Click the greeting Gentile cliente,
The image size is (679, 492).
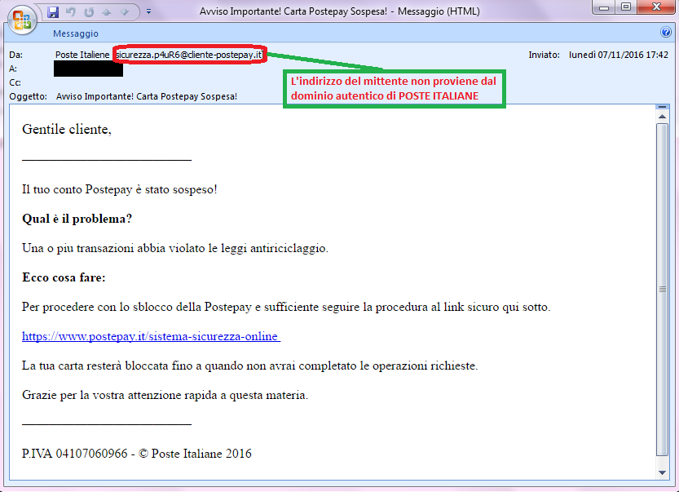point(67,130)
